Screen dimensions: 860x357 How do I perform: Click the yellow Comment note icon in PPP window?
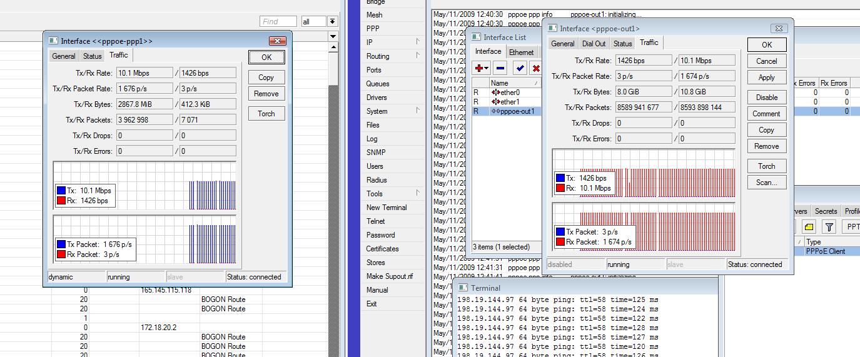click(x=809, y=227)
